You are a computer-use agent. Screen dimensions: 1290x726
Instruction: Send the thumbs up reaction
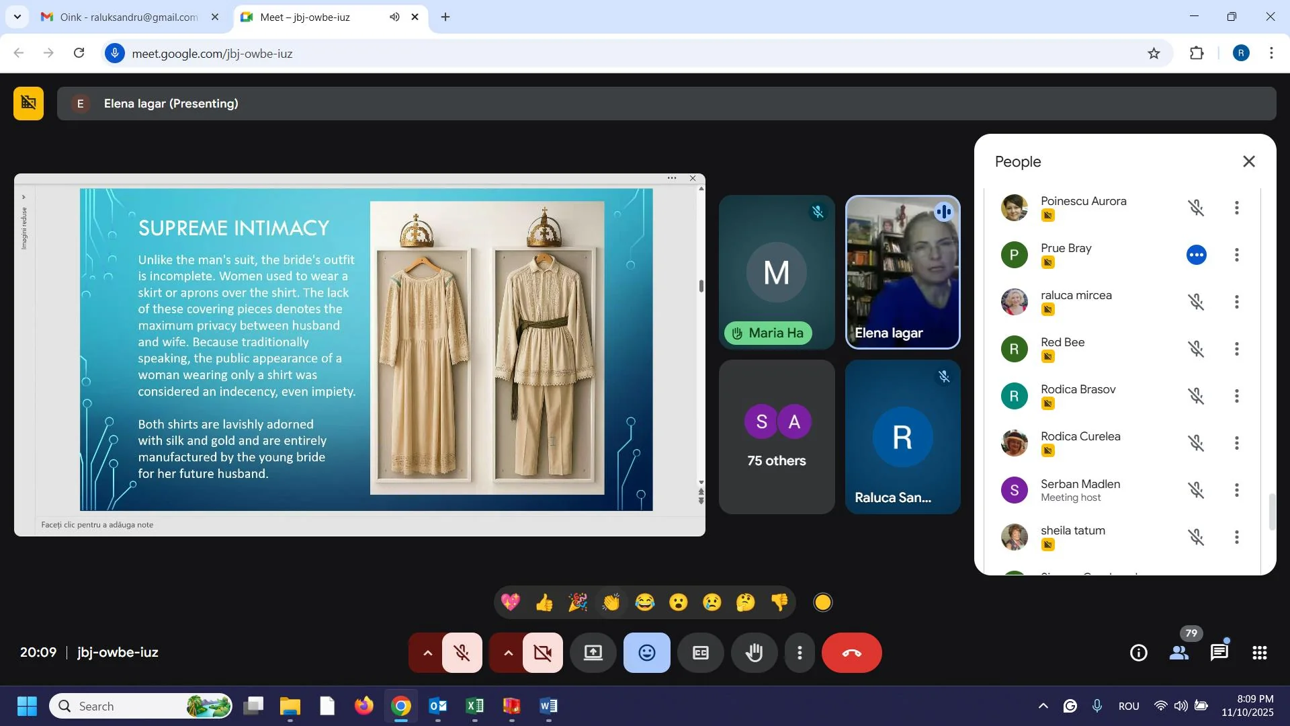(x=544, y=602)
